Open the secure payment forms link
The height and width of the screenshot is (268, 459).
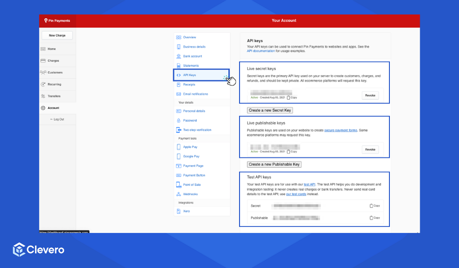(x=341, y=130)
